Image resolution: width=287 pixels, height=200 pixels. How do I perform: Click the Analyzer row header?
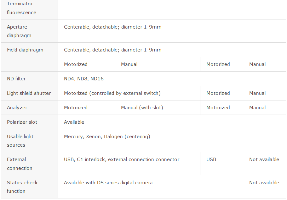point(30,107)
